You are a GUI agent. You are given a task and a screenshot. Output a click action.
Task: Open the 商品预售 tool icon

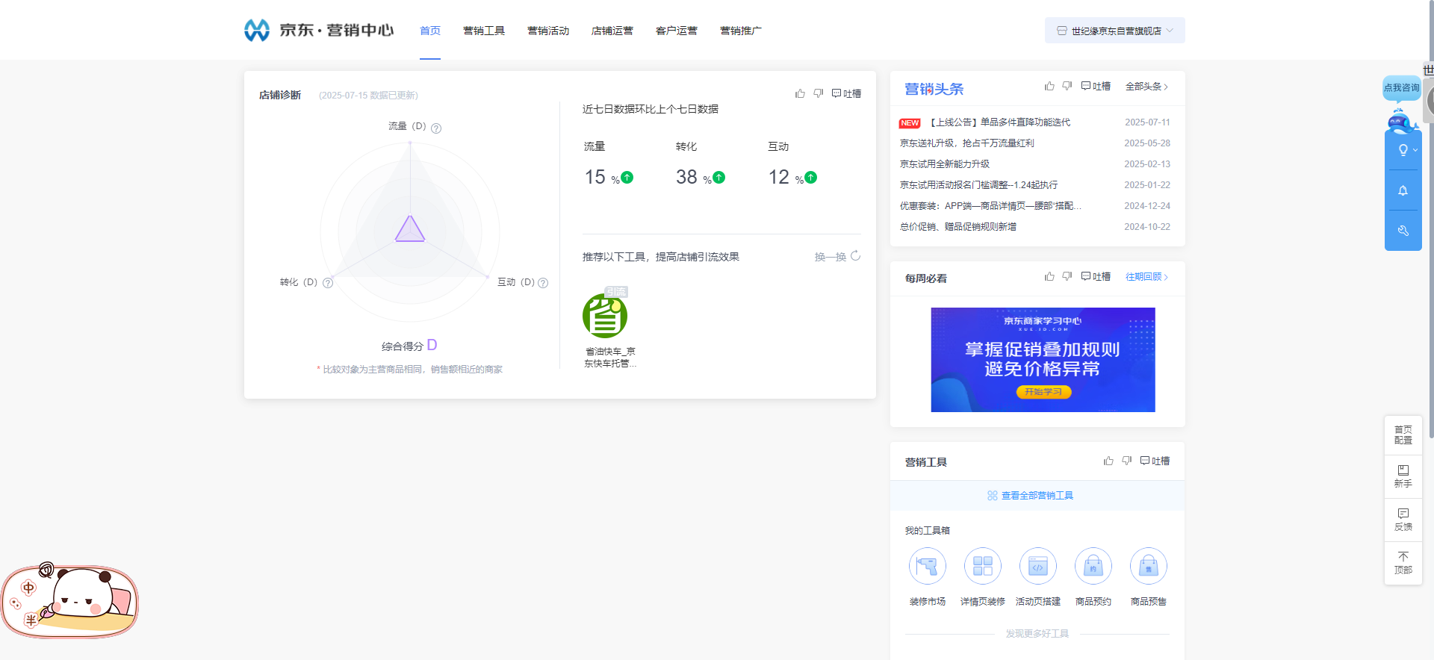pyautogui.click(x=1148, y=567)
